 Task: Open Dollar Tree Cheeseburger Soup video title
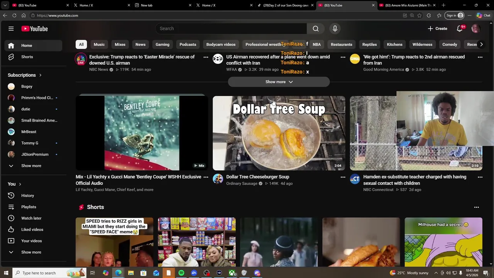257,177
